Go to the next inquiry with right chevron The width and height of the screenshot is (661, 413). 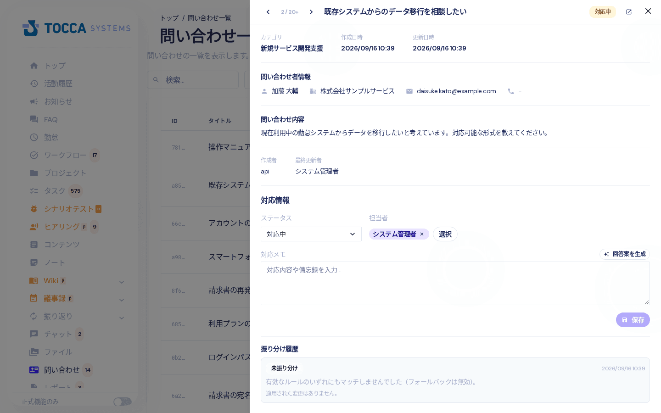[x=311, y=12]
